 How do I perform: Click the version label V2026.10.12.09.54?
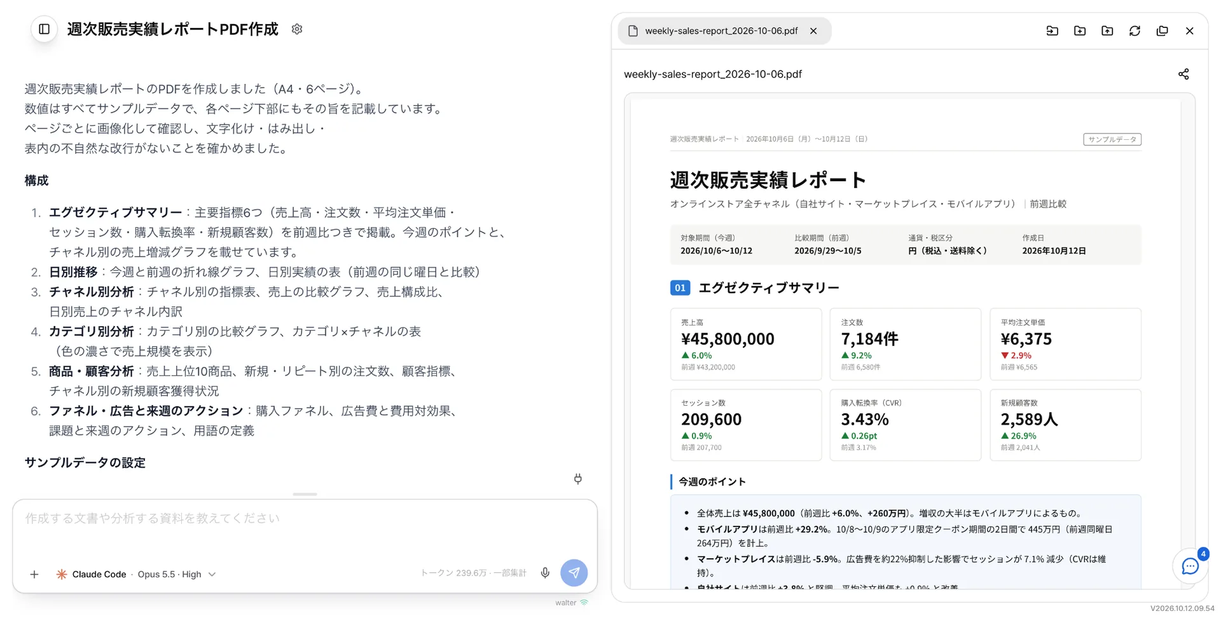coord(1182,608)
